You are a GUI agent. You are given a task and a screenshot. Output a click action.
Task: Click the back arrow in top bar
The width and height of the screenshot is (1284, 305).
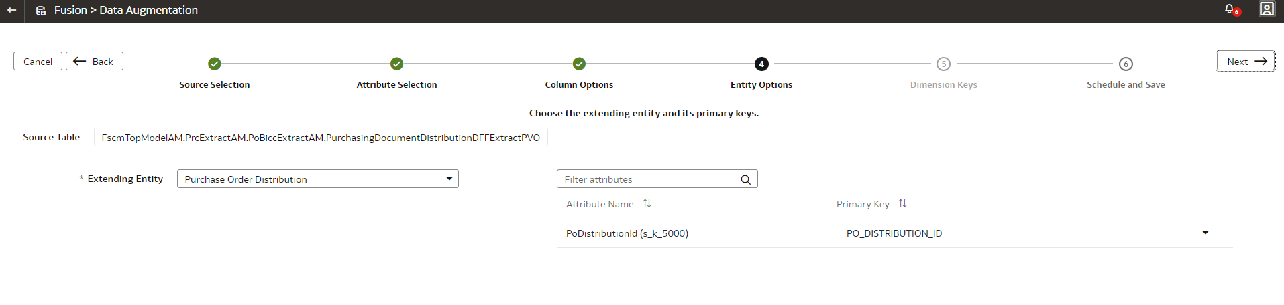click(11, 11)
